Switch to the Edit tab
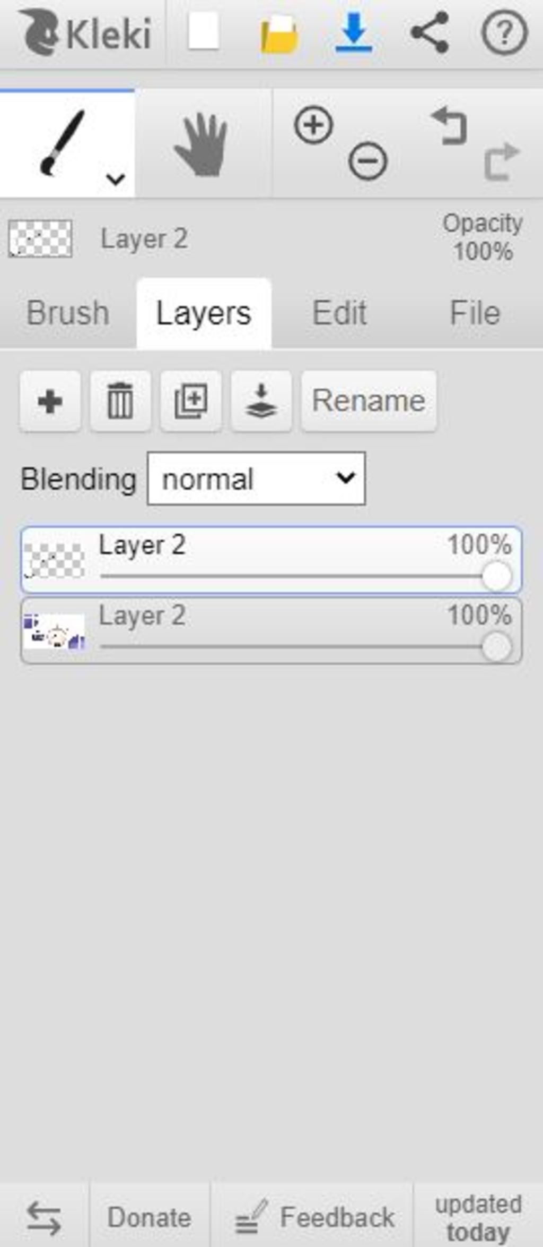 coord(339,313)
